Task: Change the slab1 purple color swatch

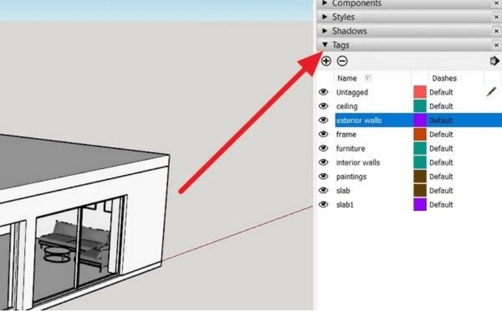Action: click(x=420, y=205)
